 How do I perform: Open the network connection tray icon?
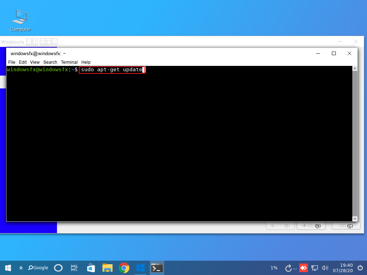315,268
